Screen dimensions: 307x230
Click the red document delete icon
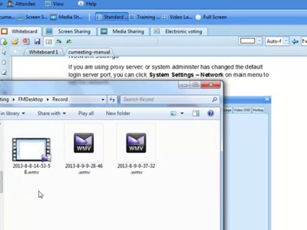click(26, 42)
